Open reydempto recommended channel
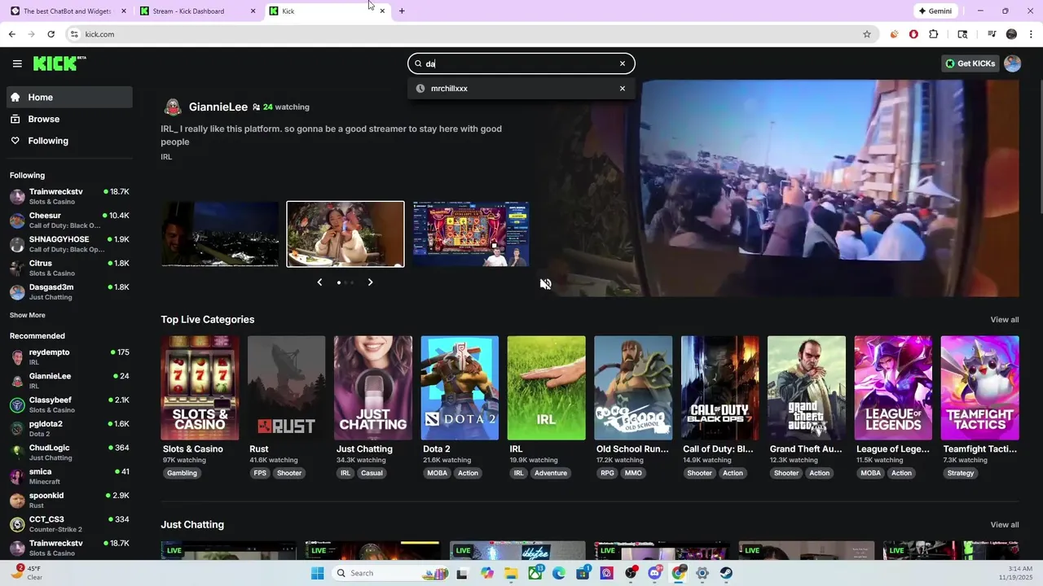This screenshot has height=586, width=1043. tap(69, 356)
